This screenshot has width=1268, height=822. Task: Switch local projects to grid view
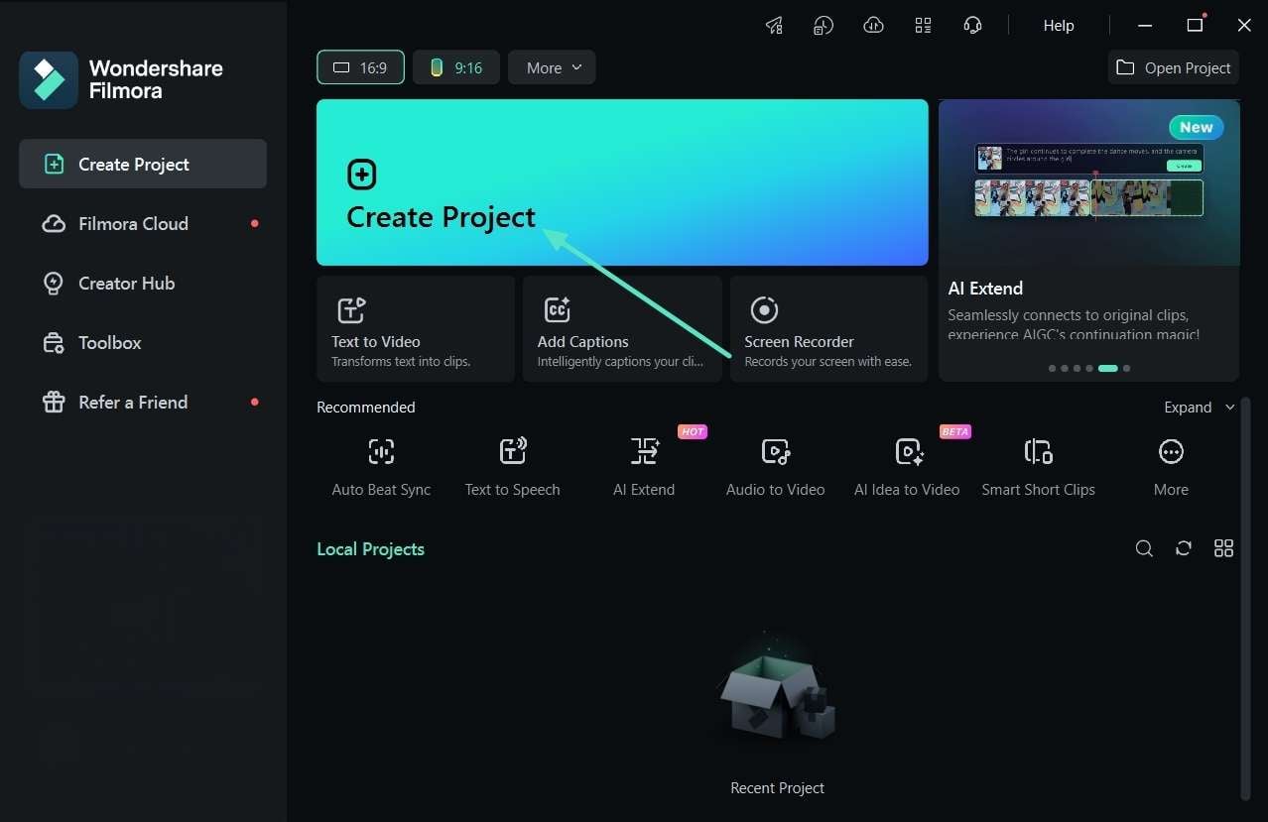pyautogui.click(x=1223, y=548)
